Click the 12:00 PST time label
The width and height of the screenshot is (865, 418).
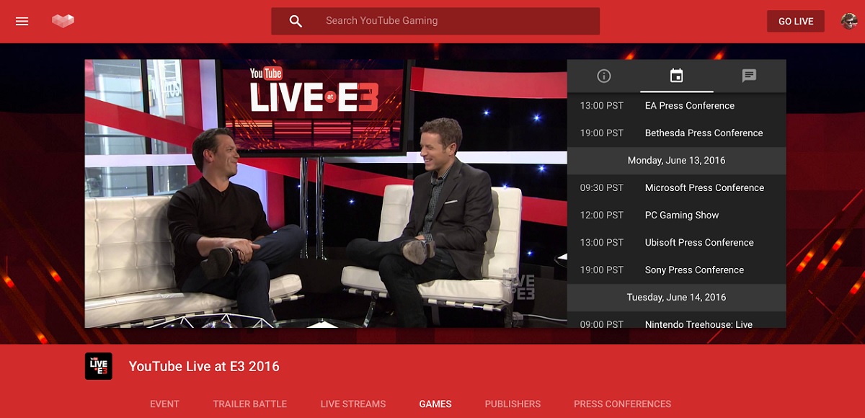pyautogui.click(x=602, y=215)
